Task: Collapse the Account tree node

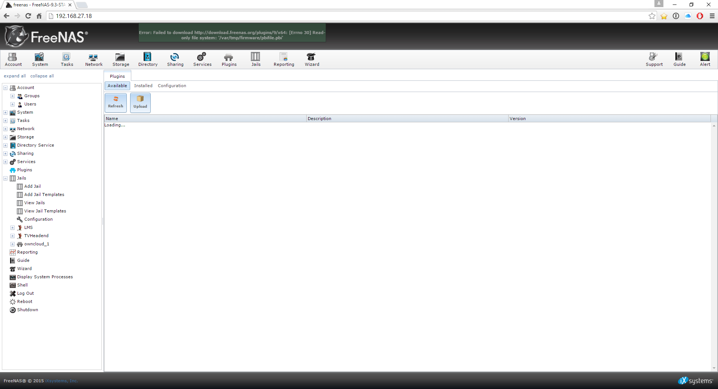Action: 6,88
